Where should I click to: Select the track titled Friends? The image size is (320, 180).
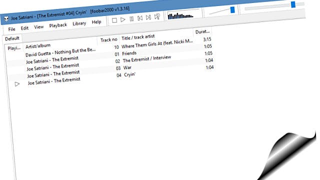tap(129, 53)
